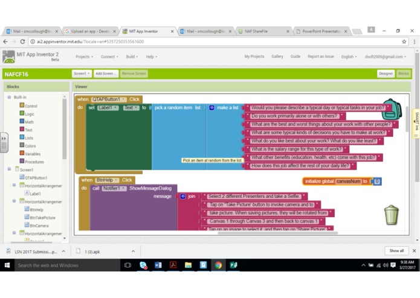
Task: Switch to Upload an app browser tab
Action: [90, 31]
